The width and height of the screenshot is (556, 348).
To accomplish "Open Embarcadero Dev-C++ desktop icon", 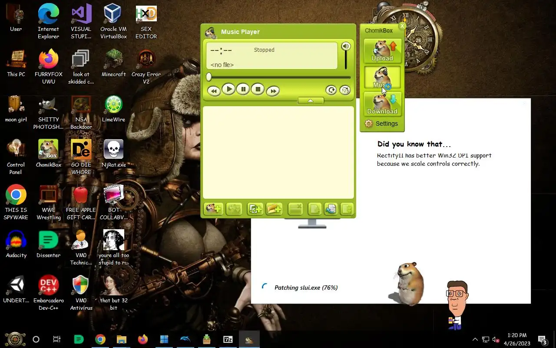I will coord(49,293).
